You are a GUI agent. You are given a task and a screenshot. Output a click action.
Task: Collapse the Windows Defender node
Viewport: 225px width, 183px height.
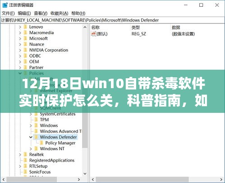coord(31,137)
